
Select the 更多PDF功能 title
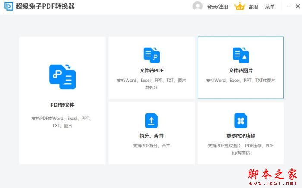click(241, 136)
